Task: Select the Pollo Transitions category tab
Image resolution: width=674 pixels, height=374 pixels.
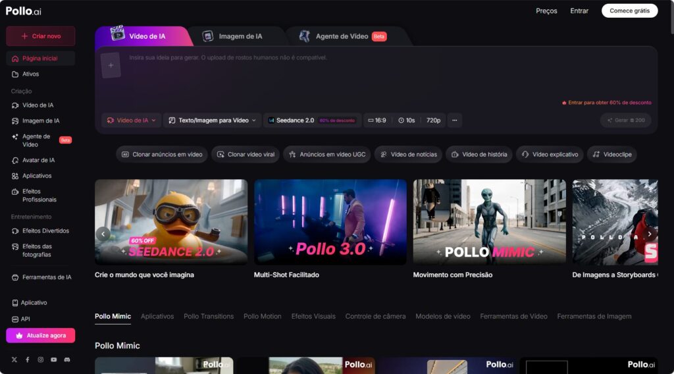Action: (x=209, y=317)
